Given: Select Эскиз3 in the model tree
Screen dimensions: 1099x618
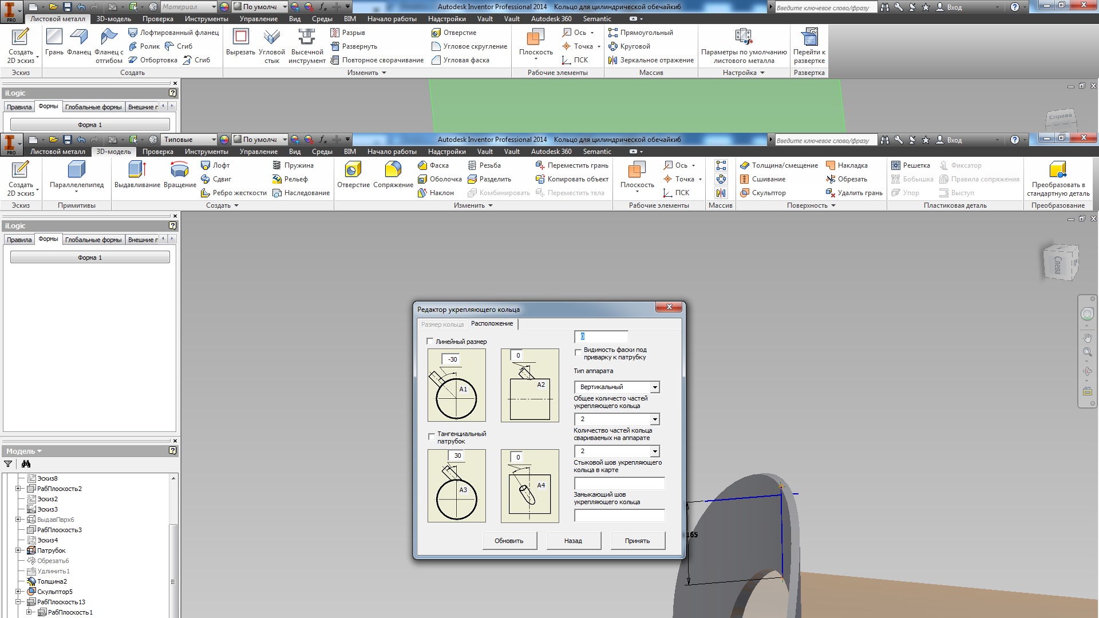Looking at the screenshot, I should pos(47,509).
